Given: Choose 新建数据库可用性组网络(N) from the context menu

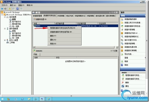Looking at the screenshot, I should 64,32.
